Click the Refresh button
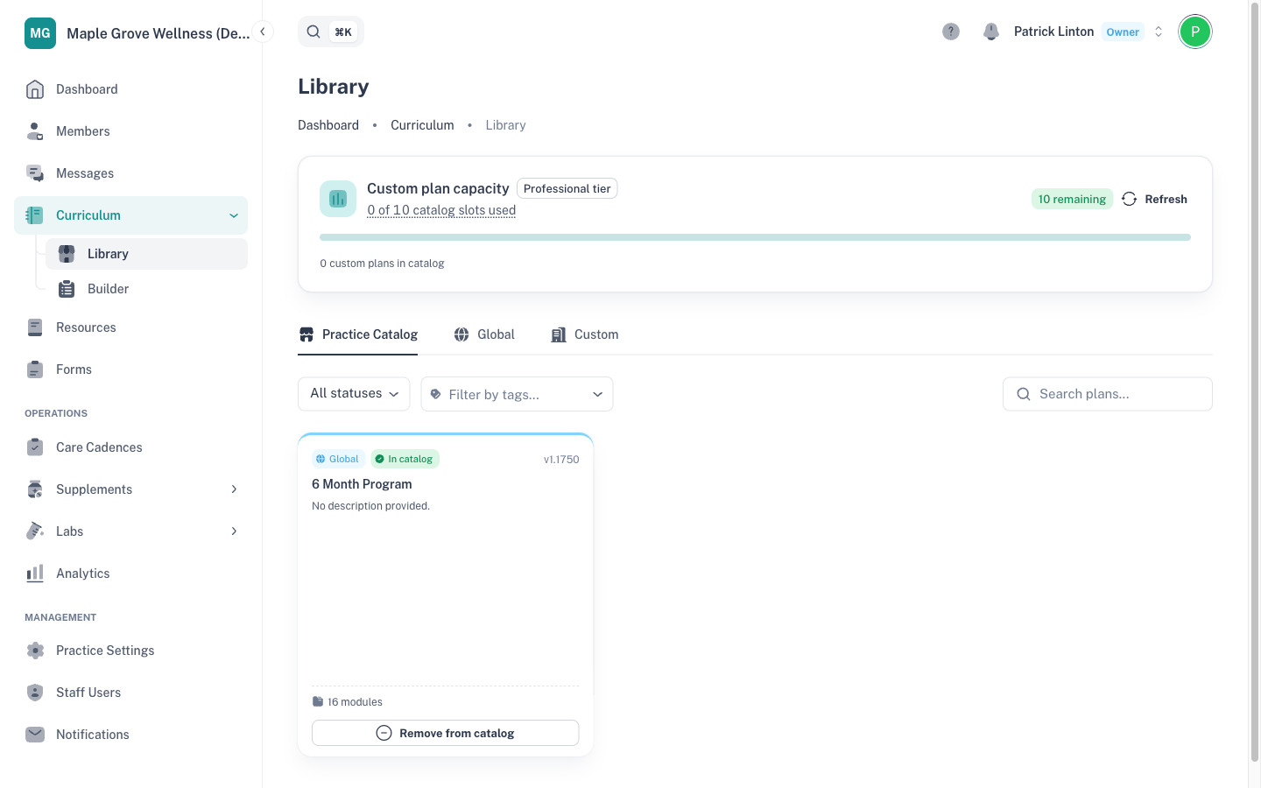 pos(1154,200)
